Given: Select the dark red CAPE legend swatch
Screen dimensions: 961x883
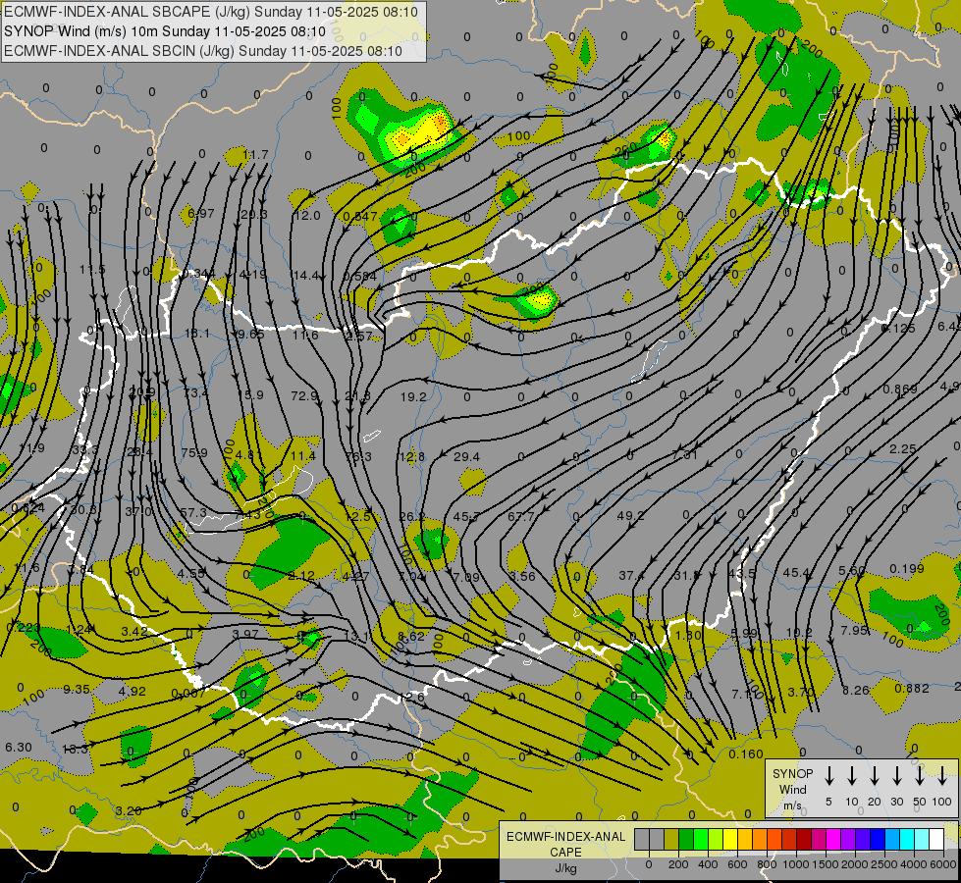Looking at the screenshot, I should (x=804, y=840).
